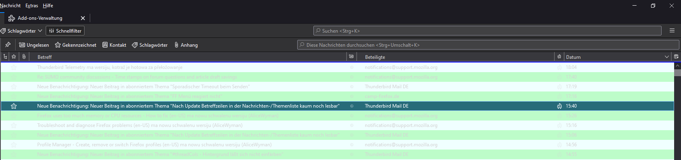Mark the selected 15:40 message as junk
Image resolution: width=681 pixels, height=160 pixels.
pos(560,106)
